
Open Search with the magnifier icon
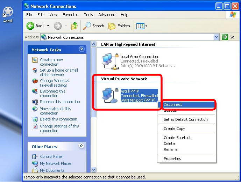87,26
